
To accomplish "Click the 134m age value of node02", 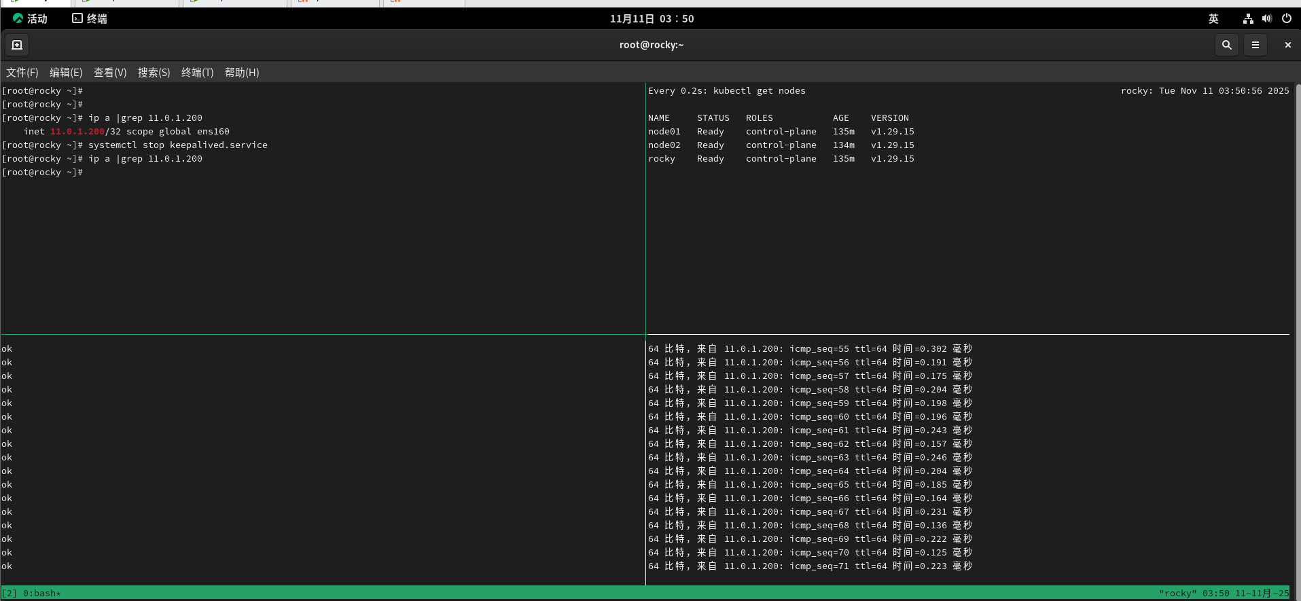I will click(x=844, y=145).
